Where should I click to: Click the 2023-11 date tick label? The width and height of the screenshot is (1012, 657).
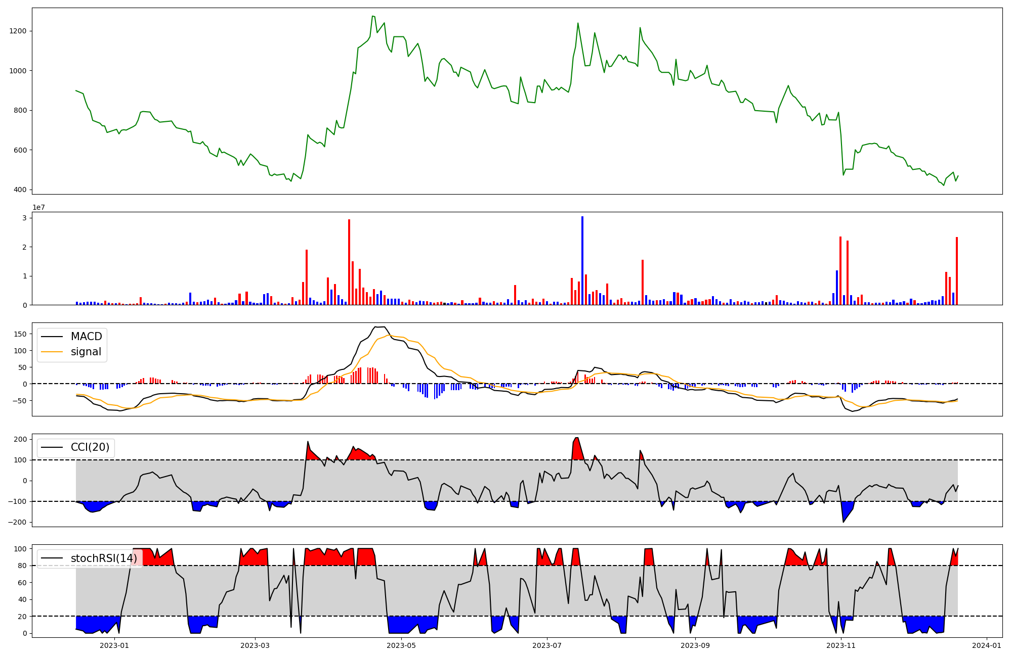coord(841,645)
